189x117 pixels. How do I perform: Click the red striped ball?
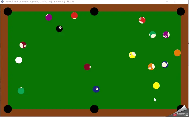pos(142,20)
